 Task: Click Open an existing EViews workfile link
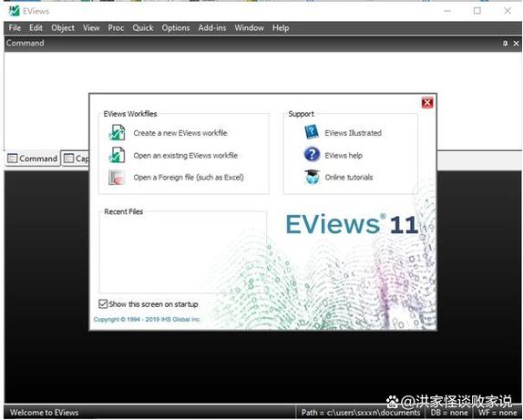click(x=186, y=156)
